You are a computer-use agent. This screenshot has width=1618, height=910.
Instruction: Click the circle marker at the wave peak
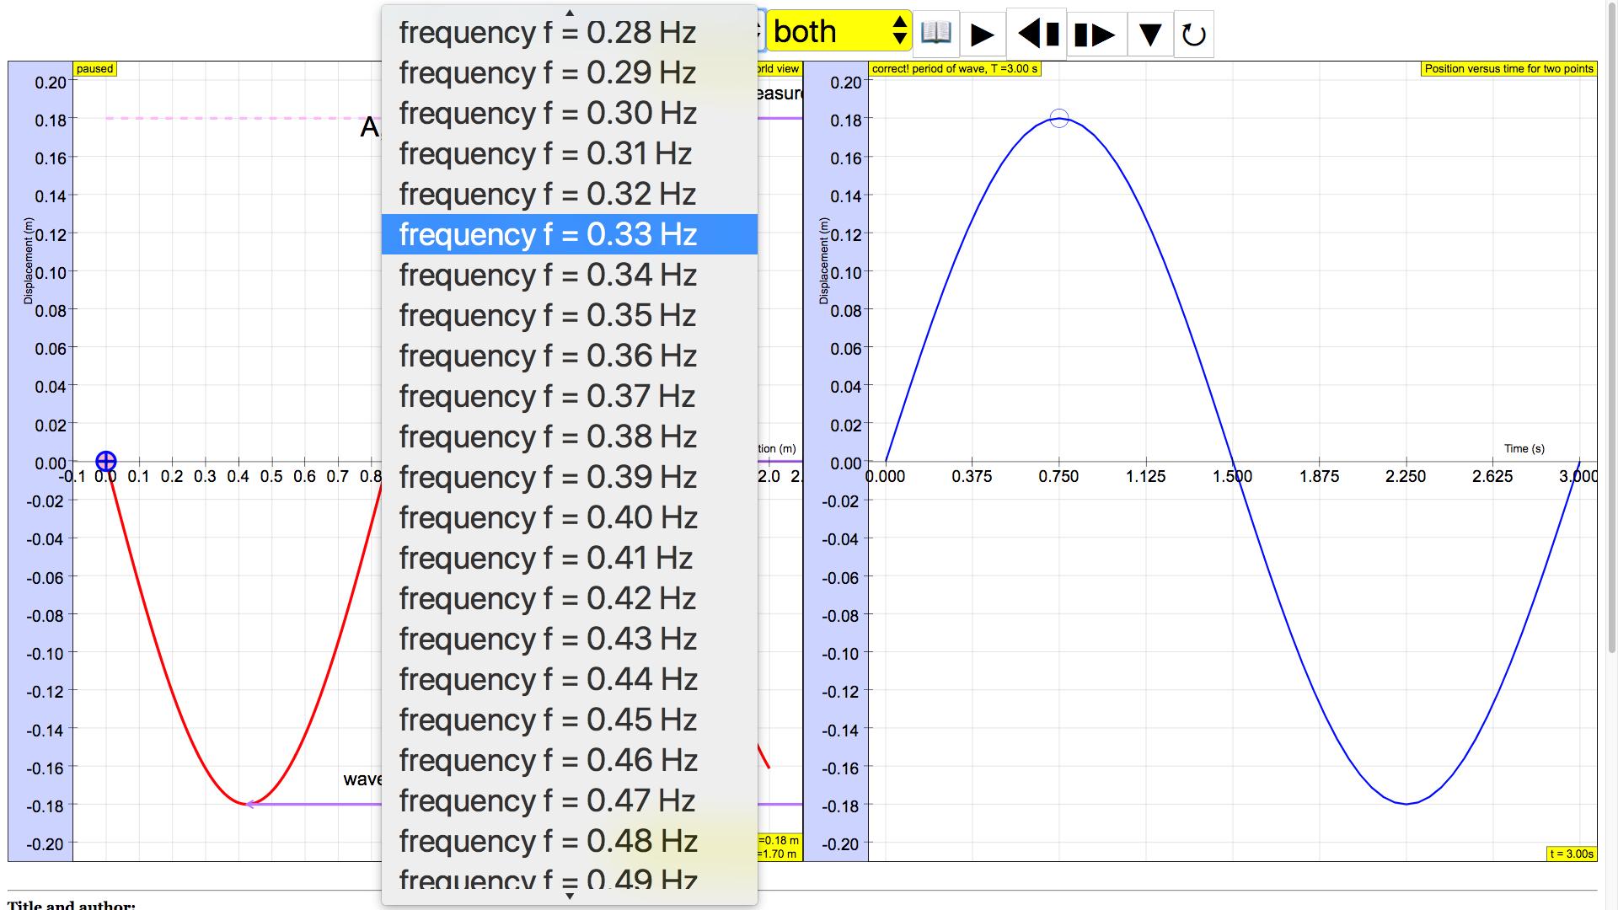point(1059,119)
